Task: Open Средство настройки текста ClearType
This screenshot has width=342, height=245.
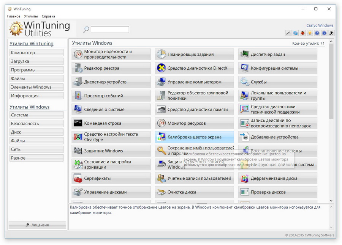Action: pos(111,137)
